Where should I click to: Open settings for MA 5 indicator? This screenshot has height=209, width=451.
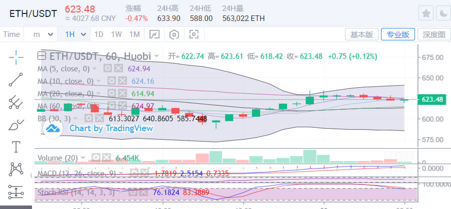pyautogui.click(x=108, y=68)
